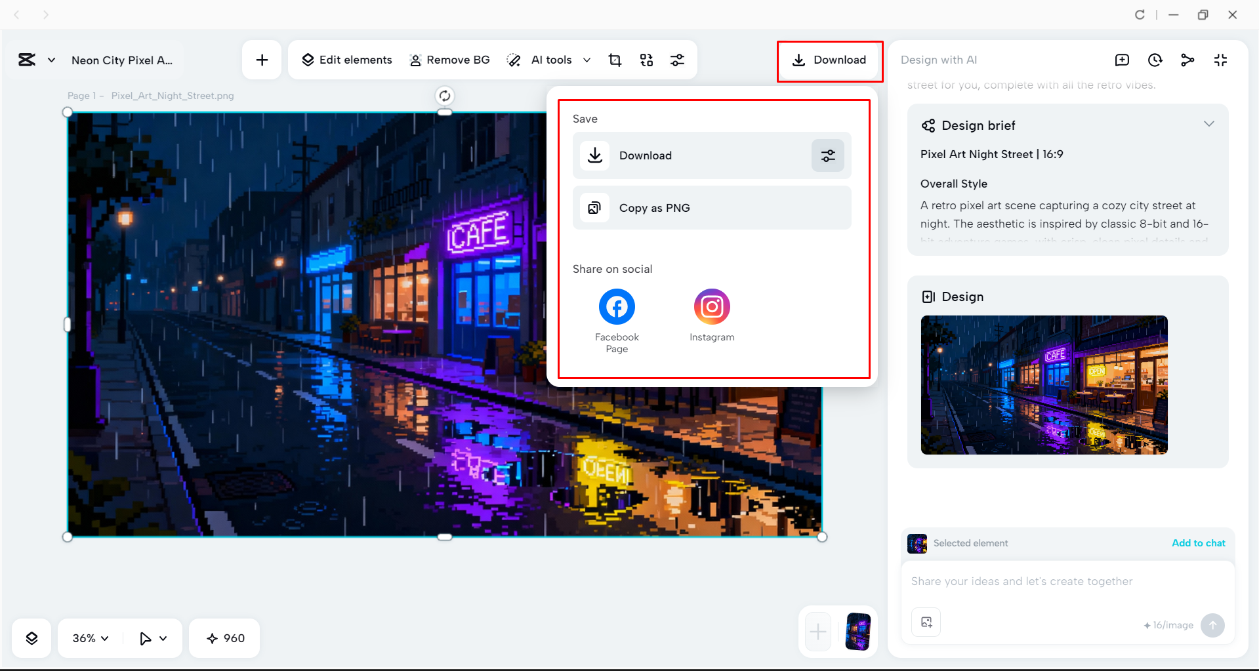Collapse the Design with AI panel

[x=1220, y=60]
